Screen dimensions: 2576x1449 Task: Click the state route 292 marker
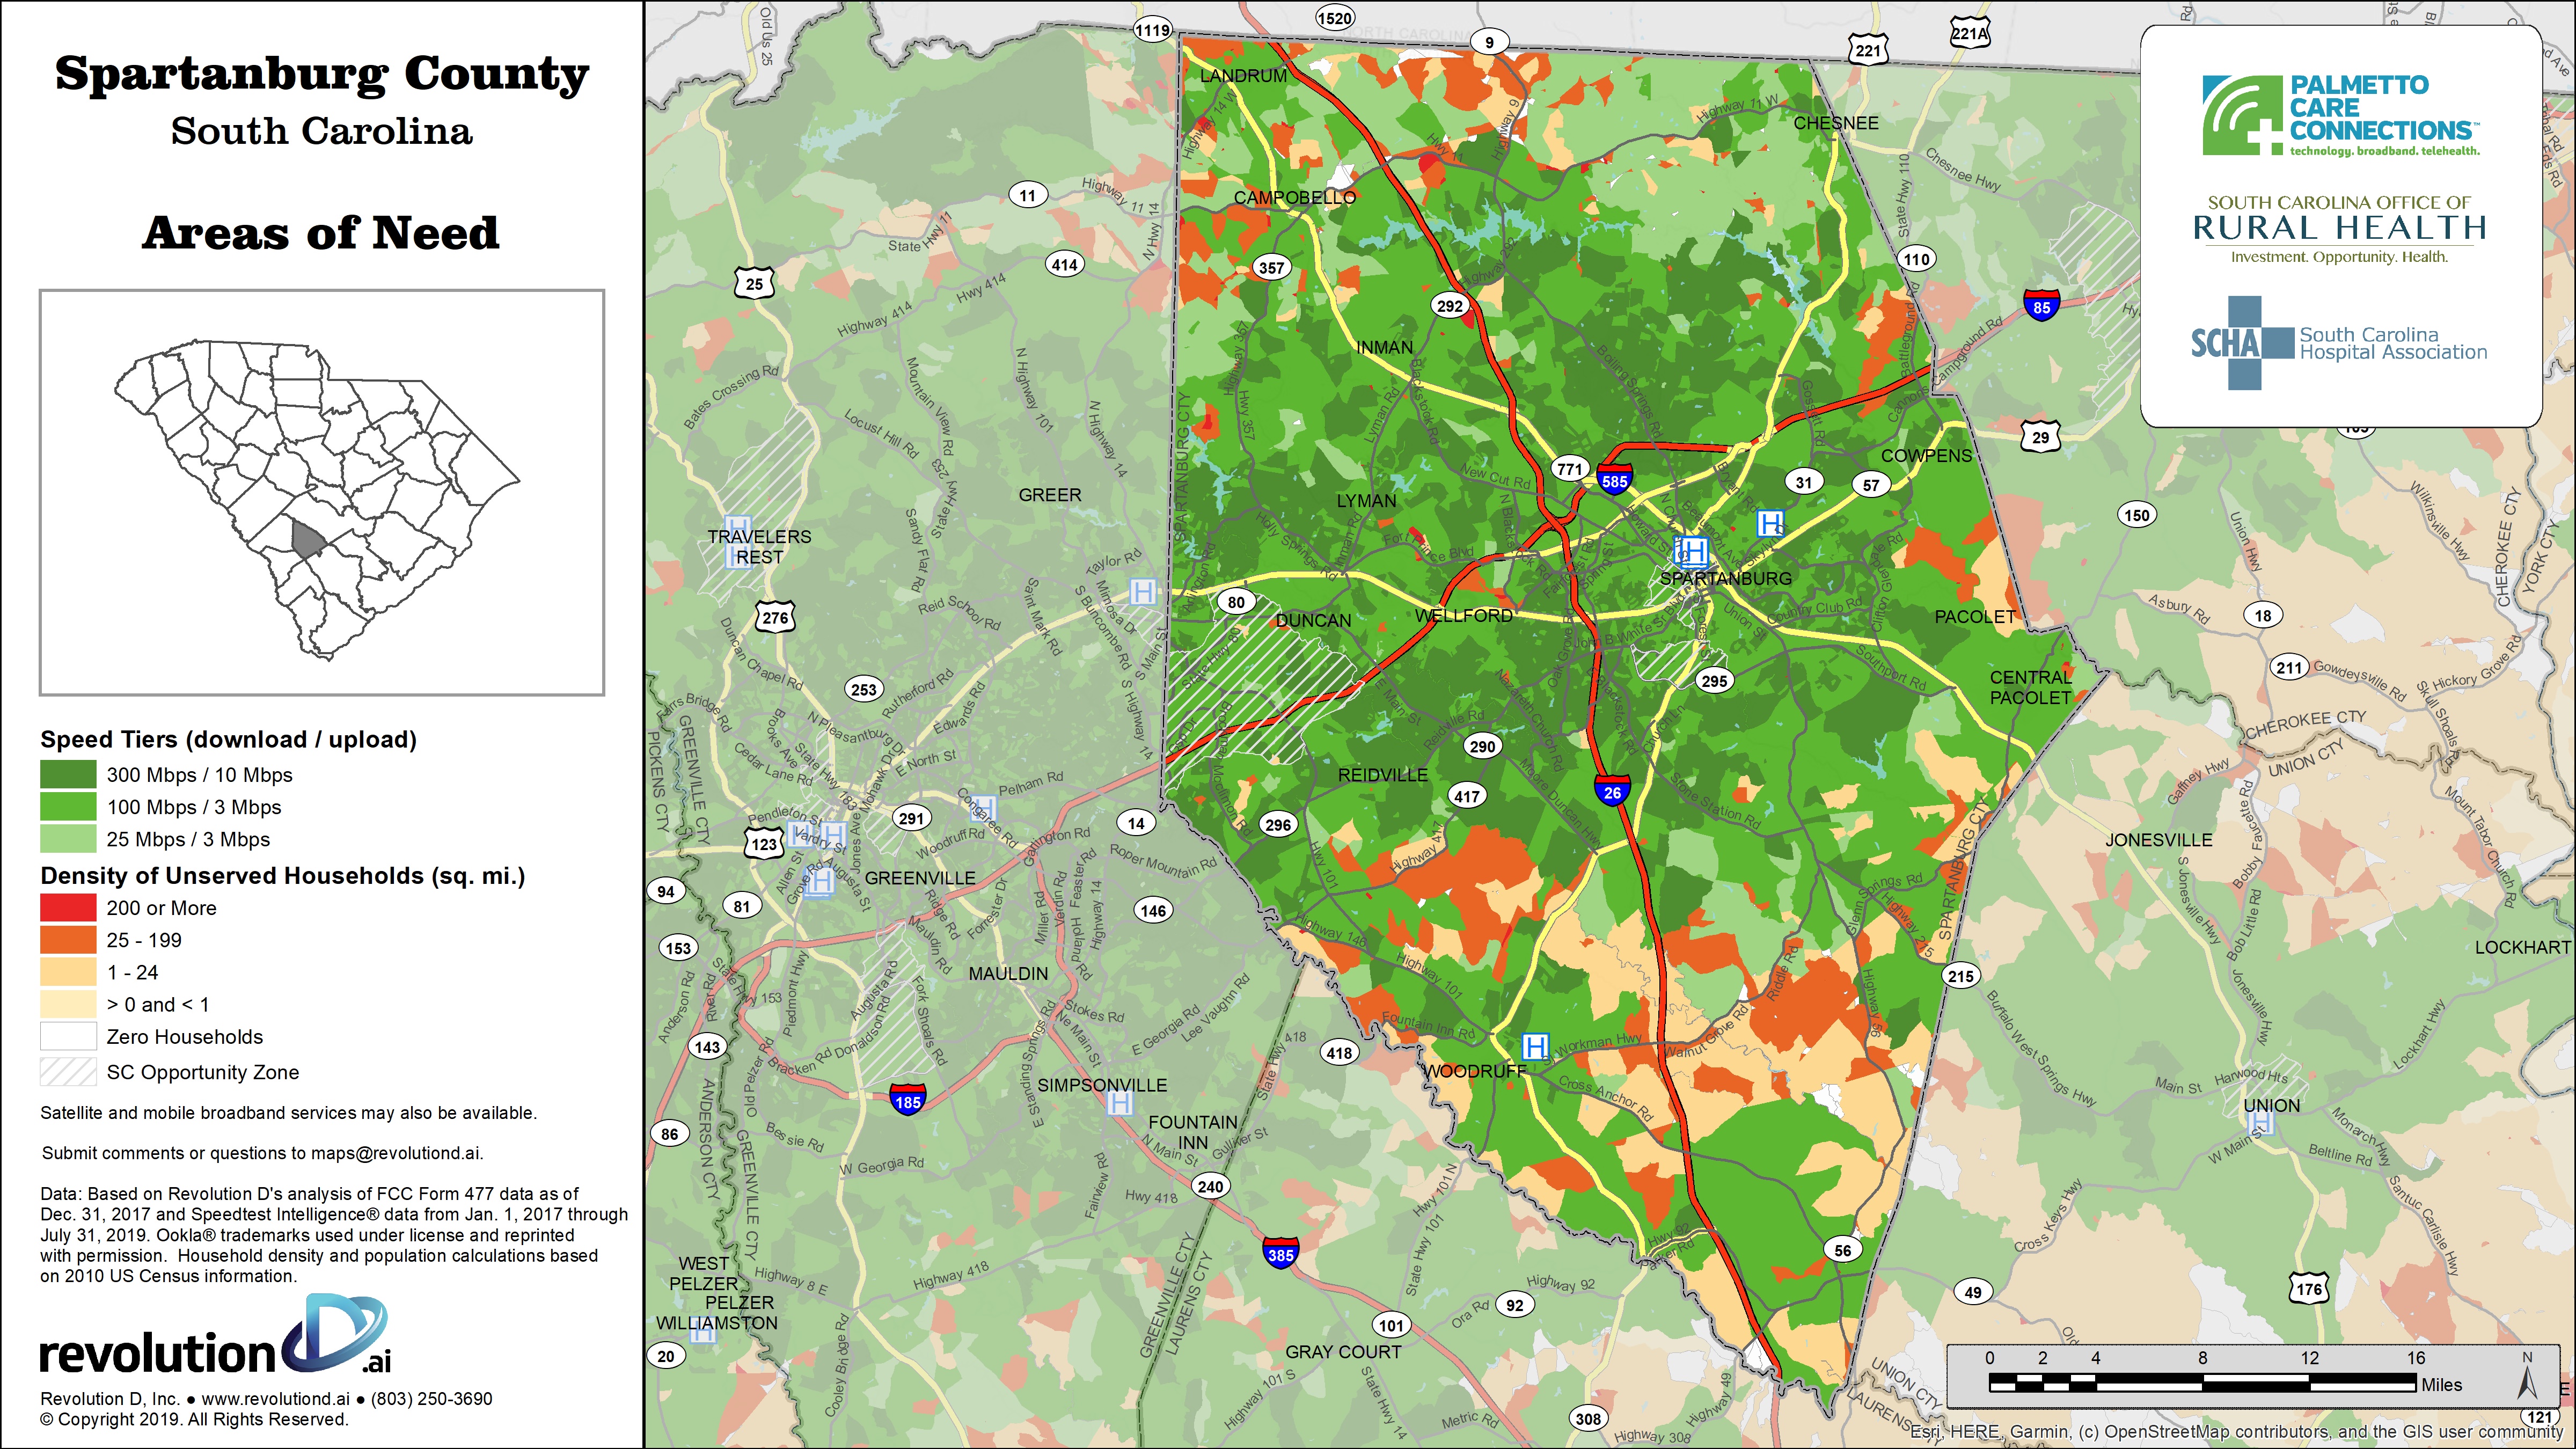point(1449,306)
